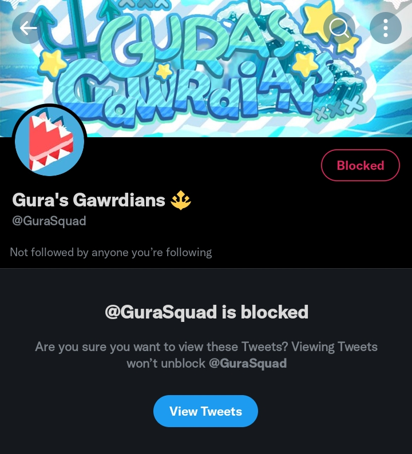Image resolution: width=412 pixels, height=454 pixels.
Task: Open search with the magnifying glass icon
Action: tap(339, 28)
